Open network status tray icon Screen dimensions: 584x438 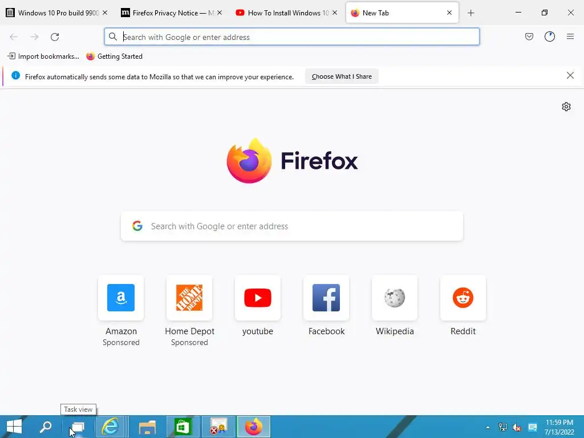502,427
